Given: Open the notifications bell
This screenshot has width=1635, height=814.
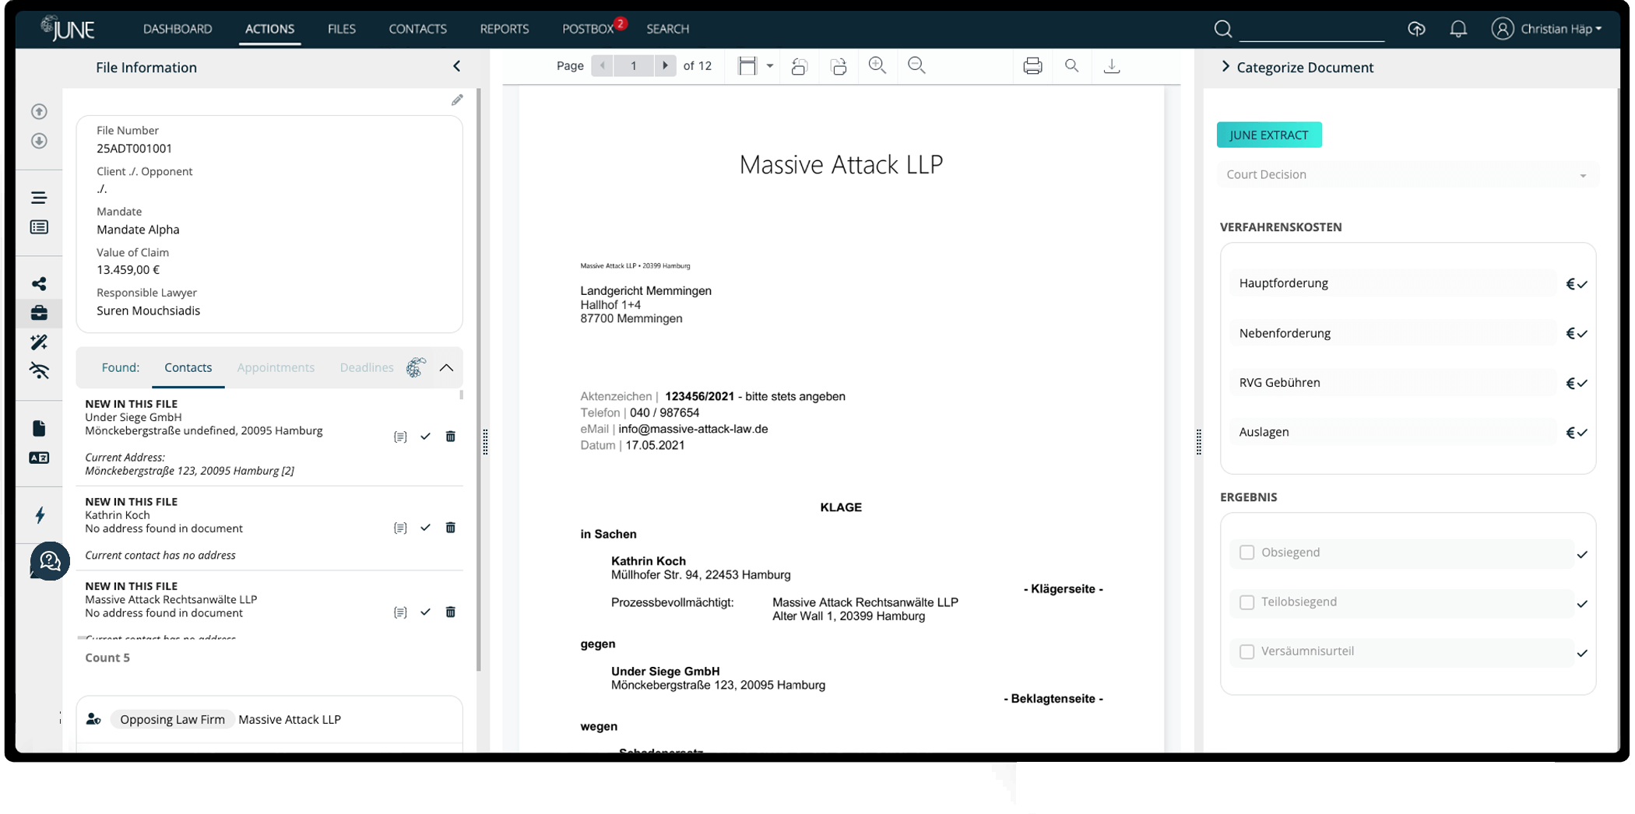Looking at the screenshot, I should (x=1457, y=29).
